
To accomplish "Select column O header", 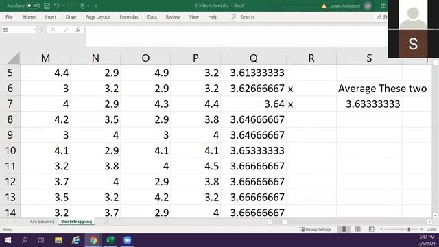I will coord(145,58).
